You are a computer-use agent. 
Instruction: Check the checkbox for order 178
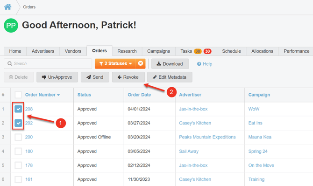click(18, 165)
